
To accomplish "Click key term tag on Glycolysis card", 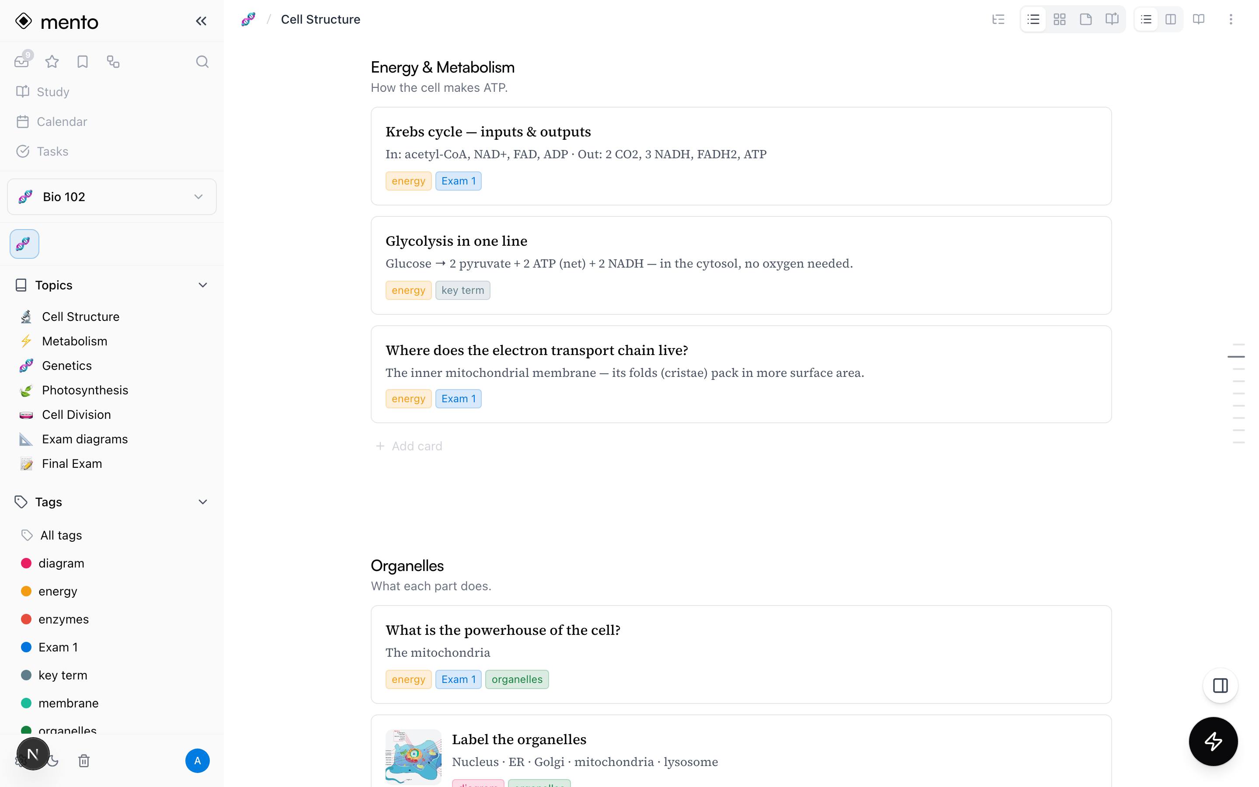I will (463, 290).
